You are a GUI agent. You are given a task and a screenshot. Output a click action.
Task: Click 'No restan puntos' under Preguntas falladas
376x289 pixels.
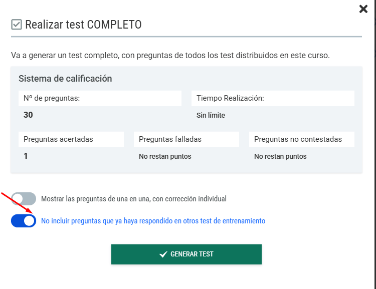coord(165,156)
